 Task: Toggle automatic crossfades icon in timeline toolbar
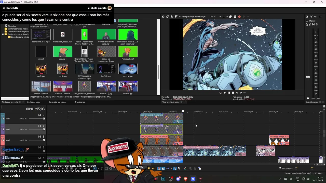pos(164,168)
